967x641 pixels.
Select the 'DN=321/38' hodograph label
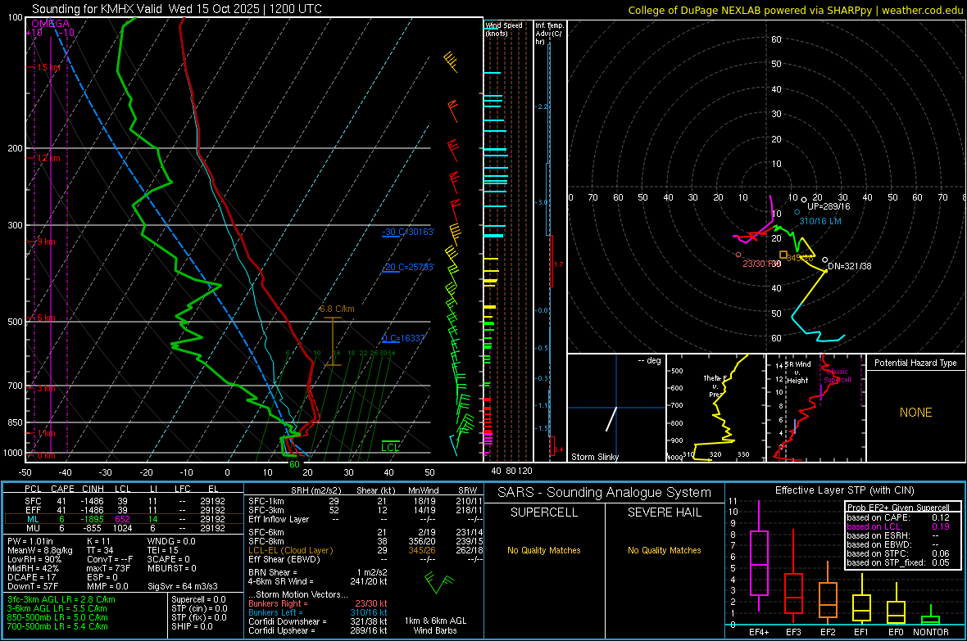click(x=849, y=266)
